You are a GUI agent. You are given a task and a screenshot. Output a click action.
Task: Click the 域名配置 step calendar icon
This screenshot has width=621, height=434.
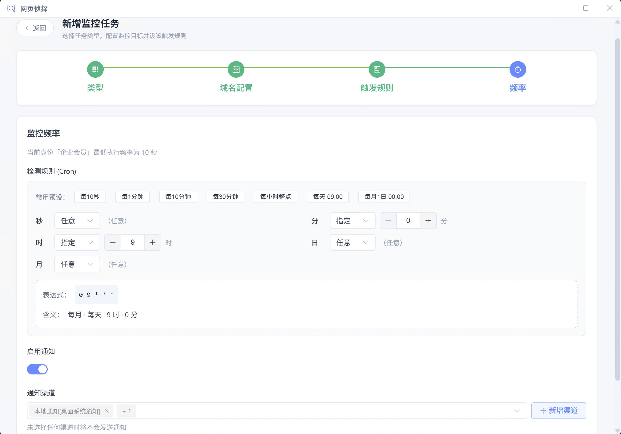point(236,69)
